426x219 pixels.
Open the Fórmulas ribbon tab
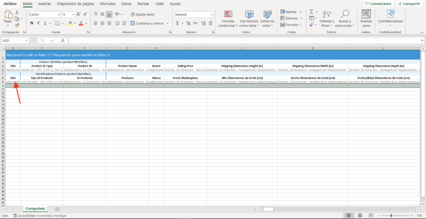tap(108, 4)
